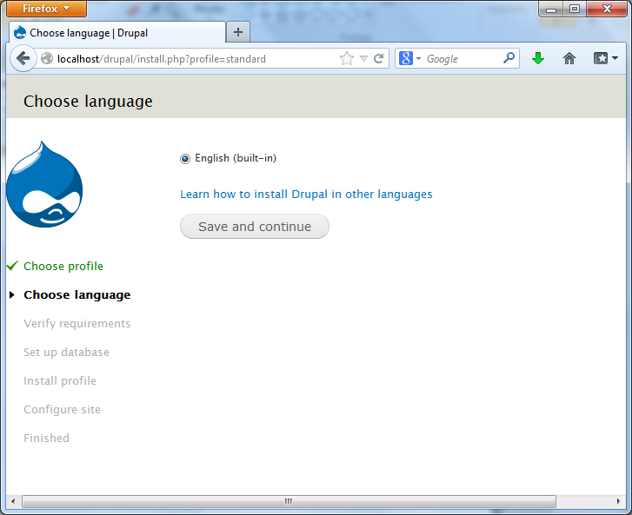Click the Finished step text
632x515 pixels.
coord(46,438)
